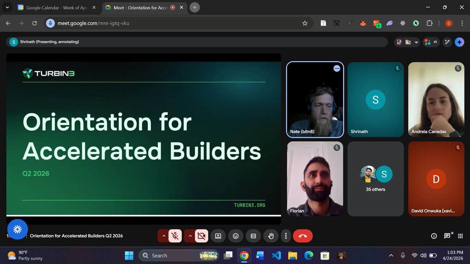Screen dimensions: 470x264
Task: Open the text document extension icon
Action: point(323,23)
